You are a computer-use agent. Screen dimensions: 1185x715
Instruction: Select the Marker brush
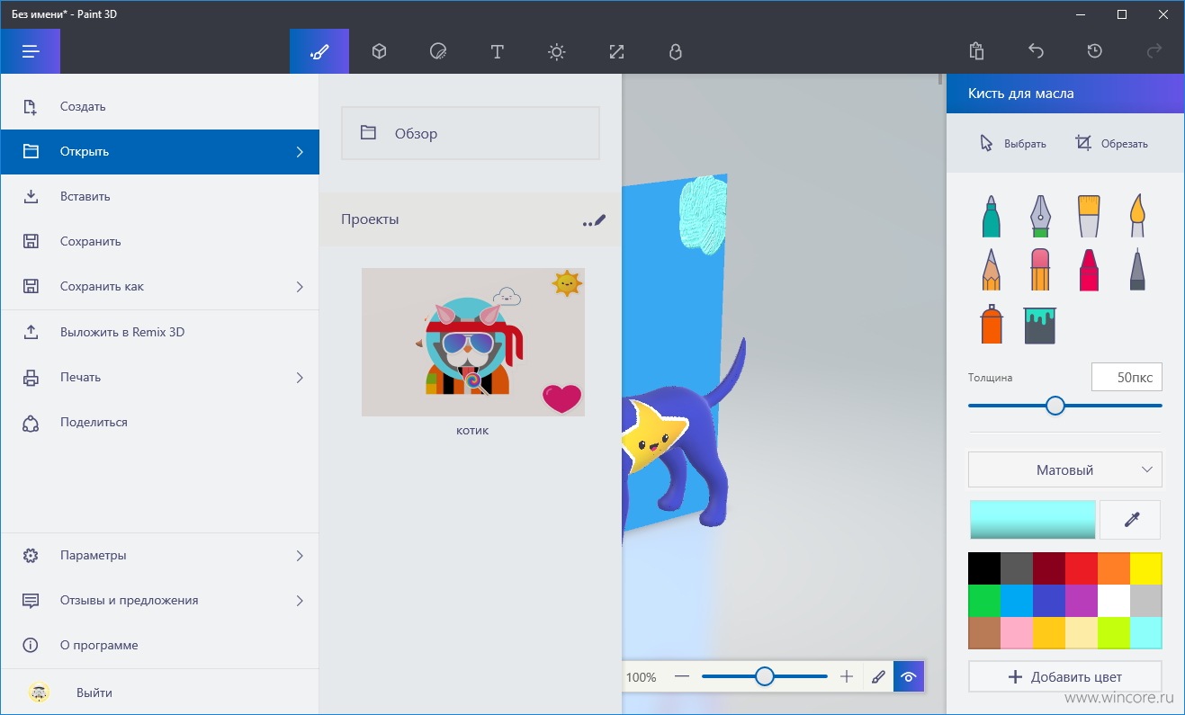point(991,217)
